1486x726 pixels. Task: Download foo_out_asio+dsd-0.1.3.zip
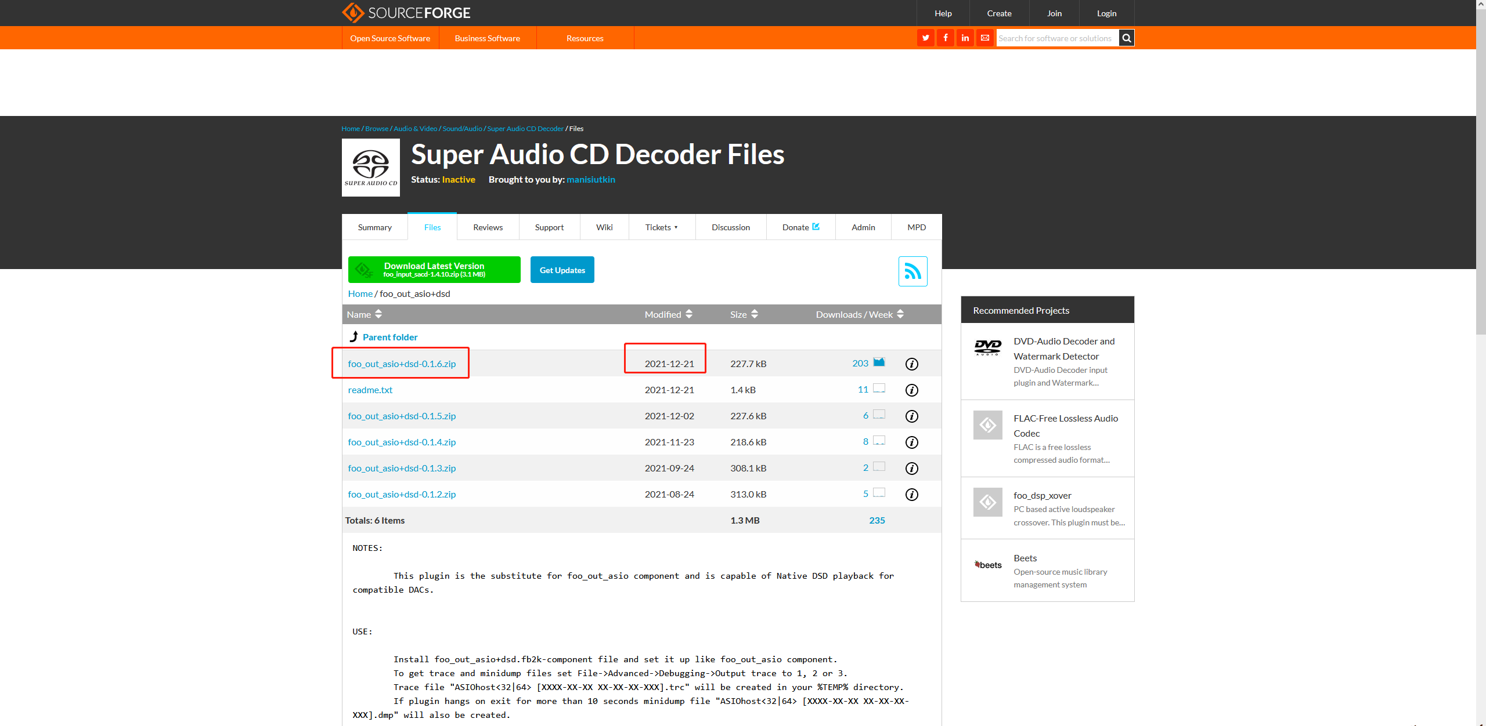[x=402, y=469]
